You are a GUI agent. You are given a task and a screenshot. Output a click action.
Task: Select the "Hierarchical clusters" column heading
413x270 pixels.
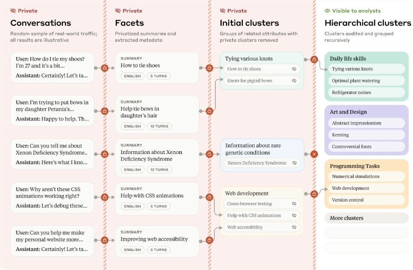[367, 23]
